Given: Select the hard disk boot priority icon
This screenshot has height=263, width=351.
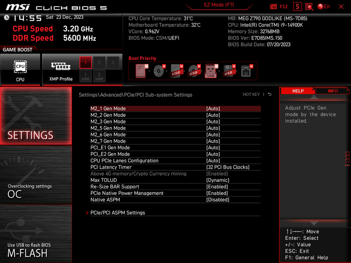Looking at the screenshot, I should click(141, 71).
